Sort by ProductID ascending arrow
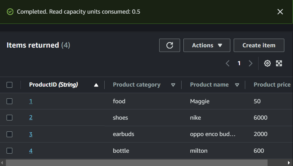293x166 pixels. [96, 85]
